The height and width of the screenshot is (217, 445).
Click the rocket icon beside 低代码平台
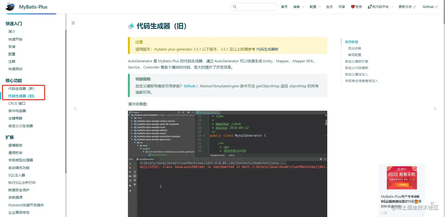[x=370, y=7]
